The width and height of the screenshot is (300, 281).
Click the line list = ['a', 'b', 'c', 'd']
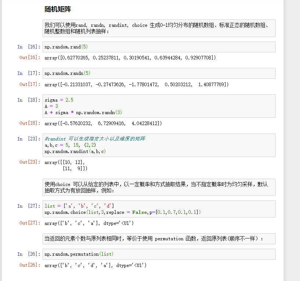click(x=79, y=206)
